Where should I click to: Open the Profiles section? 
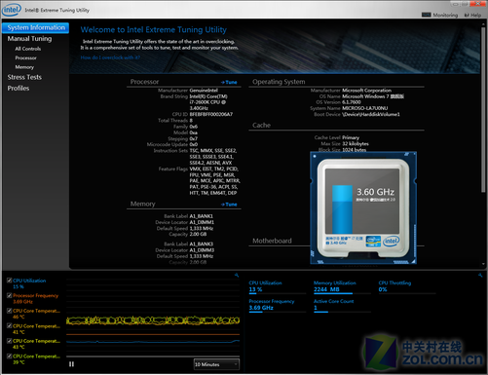click(x=19, y=89)
